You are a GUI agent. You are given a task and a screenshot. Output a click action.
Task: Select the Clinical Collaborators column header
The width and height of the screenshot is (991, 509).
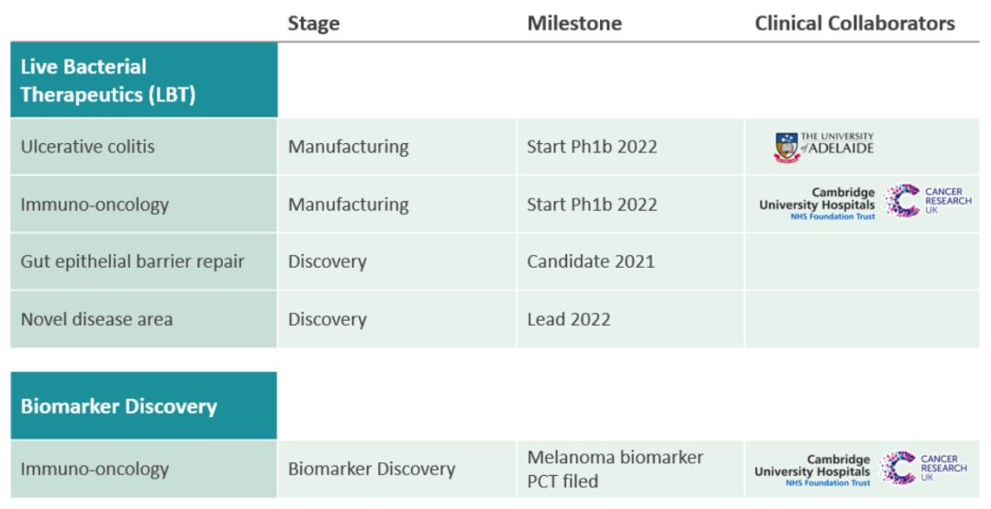(854, 24)
